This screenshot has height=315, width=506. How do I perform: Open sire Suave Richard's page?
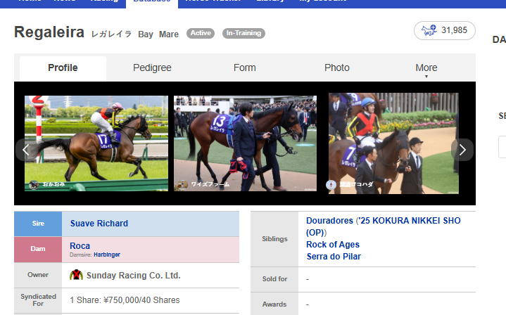(99, 224)
